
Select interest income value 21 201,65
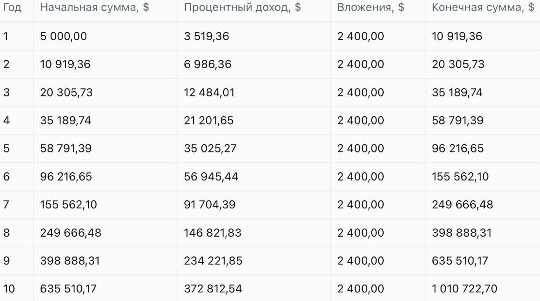(x=209, y=120)
